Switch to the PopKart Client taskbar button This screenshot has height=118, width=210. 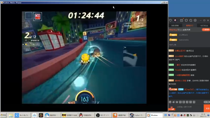[137, 115]
